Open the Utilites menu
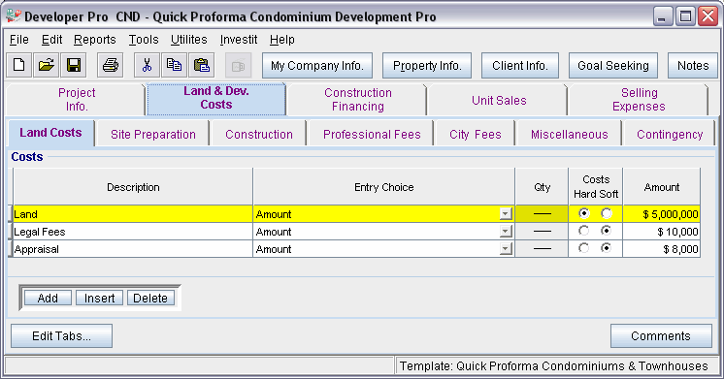Image resolution: width=724 pixels, height=379 pixels. coord(189,40)
